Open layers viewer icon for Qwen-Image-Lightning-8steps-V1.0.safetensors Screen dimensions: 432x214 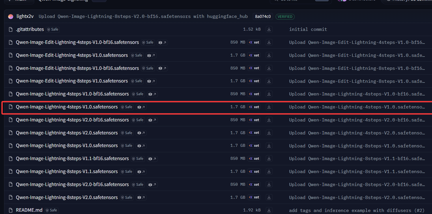pyautogui.click(x=141, y=146)
